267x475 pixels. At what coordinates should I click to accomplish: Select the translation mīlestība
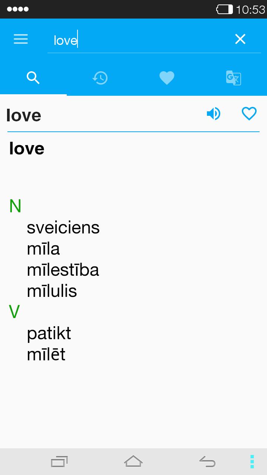click(63, 270)
